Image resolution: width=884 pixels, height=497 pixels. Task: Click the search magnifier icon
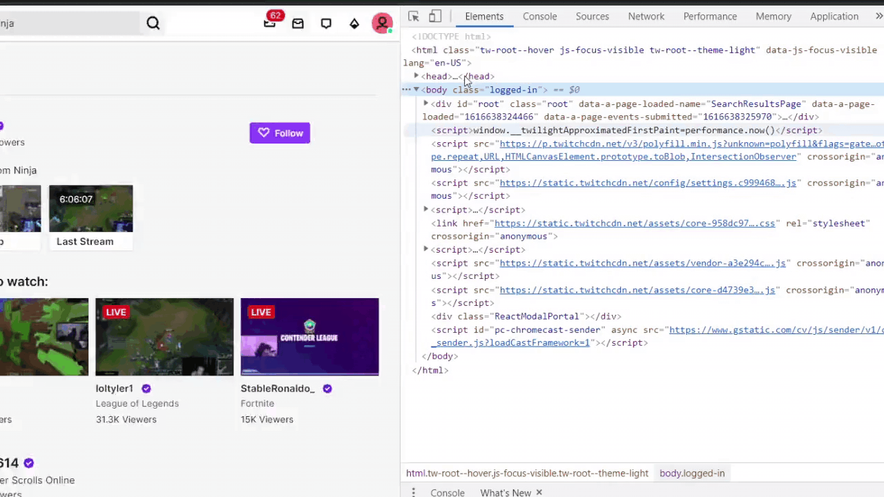coord(153,23)
